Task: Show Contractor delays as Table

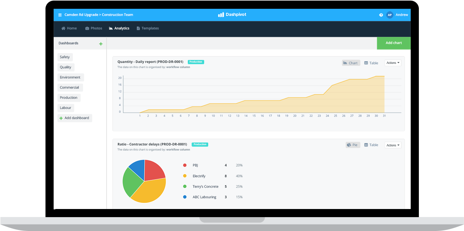Action: tap(371, 145)
